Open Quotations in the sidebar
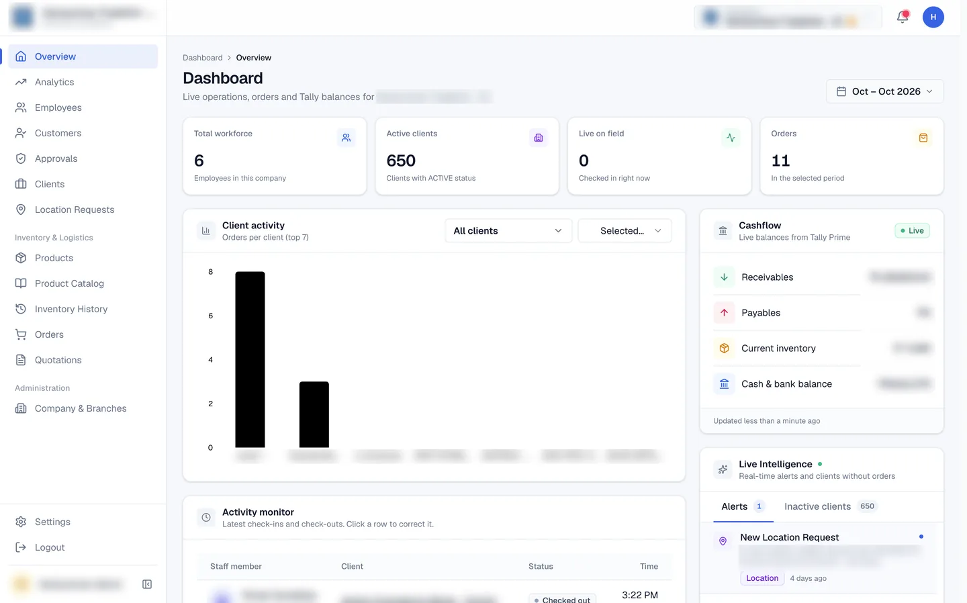The width and height of the screenshot is (967, 603). 83,360
